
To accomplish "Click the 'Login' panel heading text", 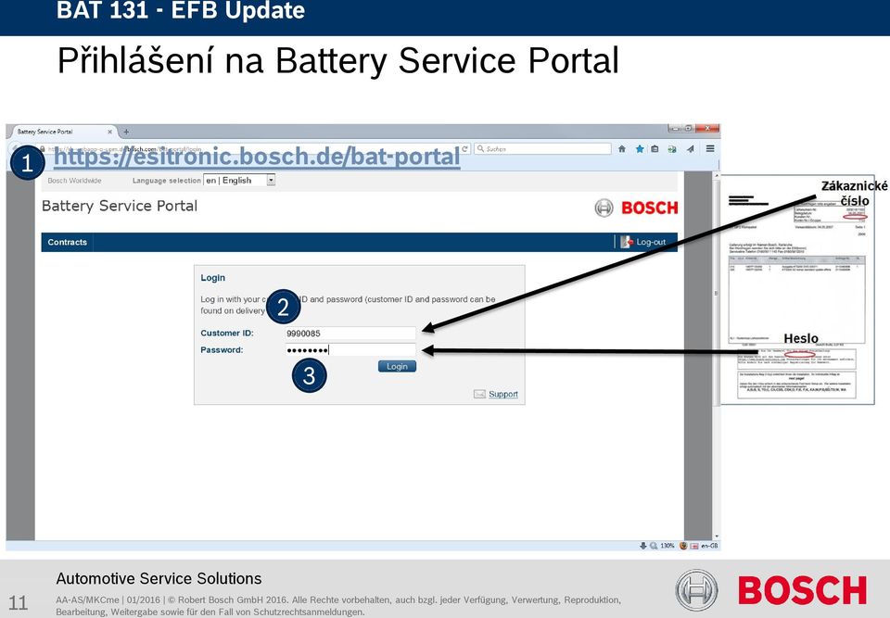I will coord(213,278).
